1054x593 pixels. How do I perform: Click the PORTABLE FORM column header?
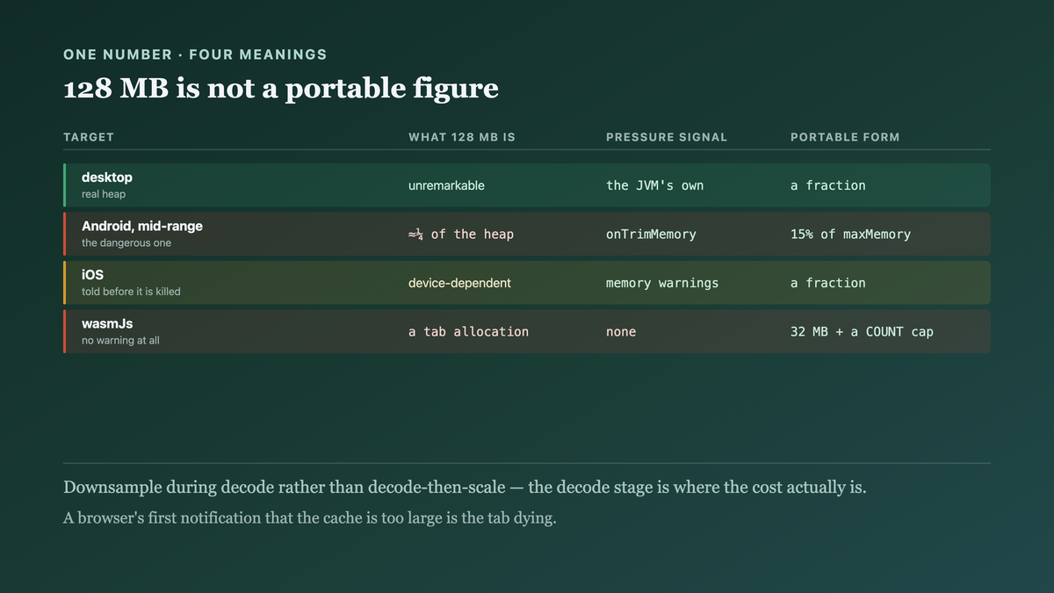pyautogui.click(x=845, y=137)
